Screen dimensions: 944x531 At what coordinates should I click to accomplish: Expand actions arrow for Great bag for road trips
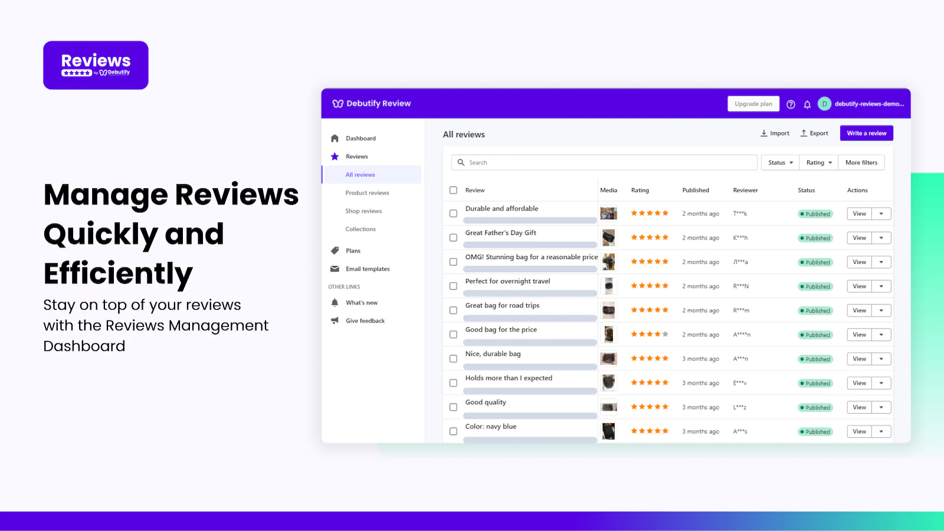point(881,310)
